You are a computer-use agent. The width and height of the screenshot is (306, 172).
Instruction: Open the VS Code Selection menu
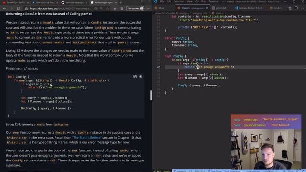tap(179, 1)
